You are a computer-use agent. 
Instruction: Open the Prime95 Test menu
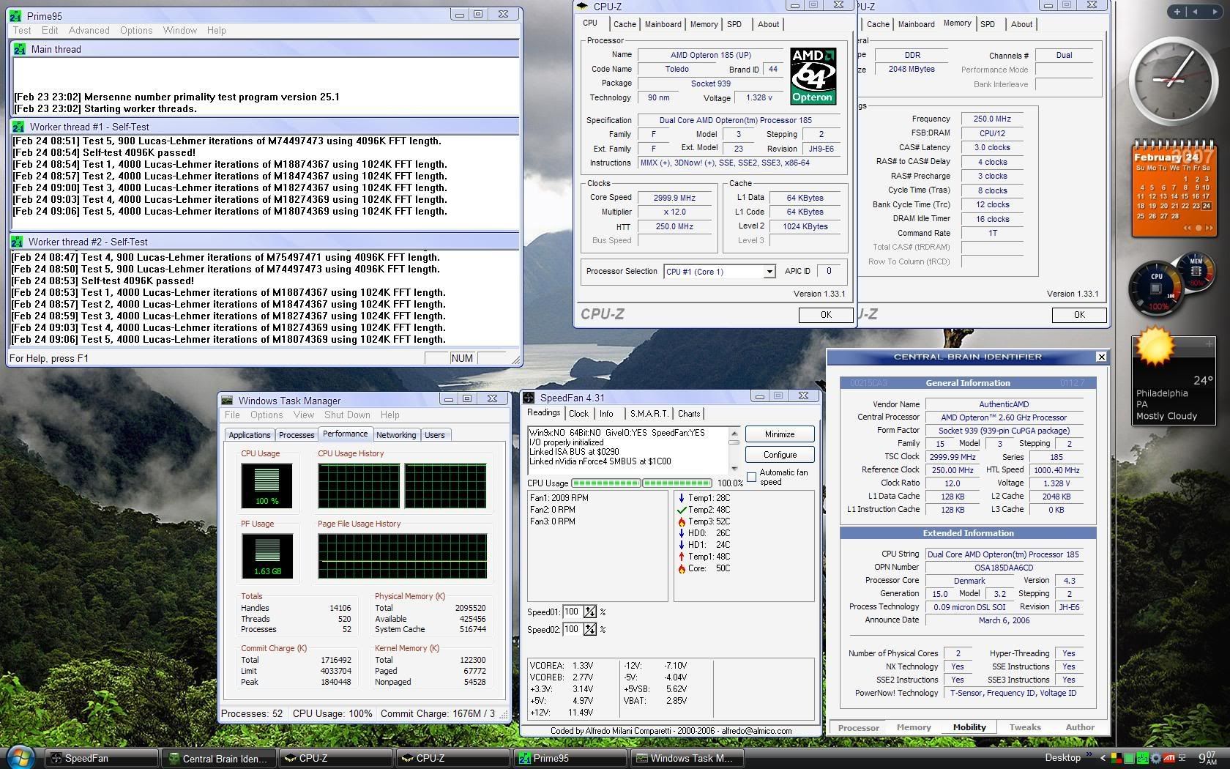click(22, 30)
